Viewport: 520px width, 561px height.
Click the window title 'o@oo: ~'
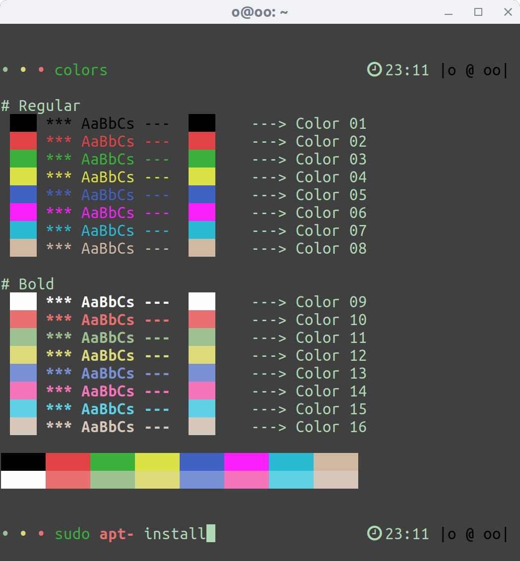[260, 12]
